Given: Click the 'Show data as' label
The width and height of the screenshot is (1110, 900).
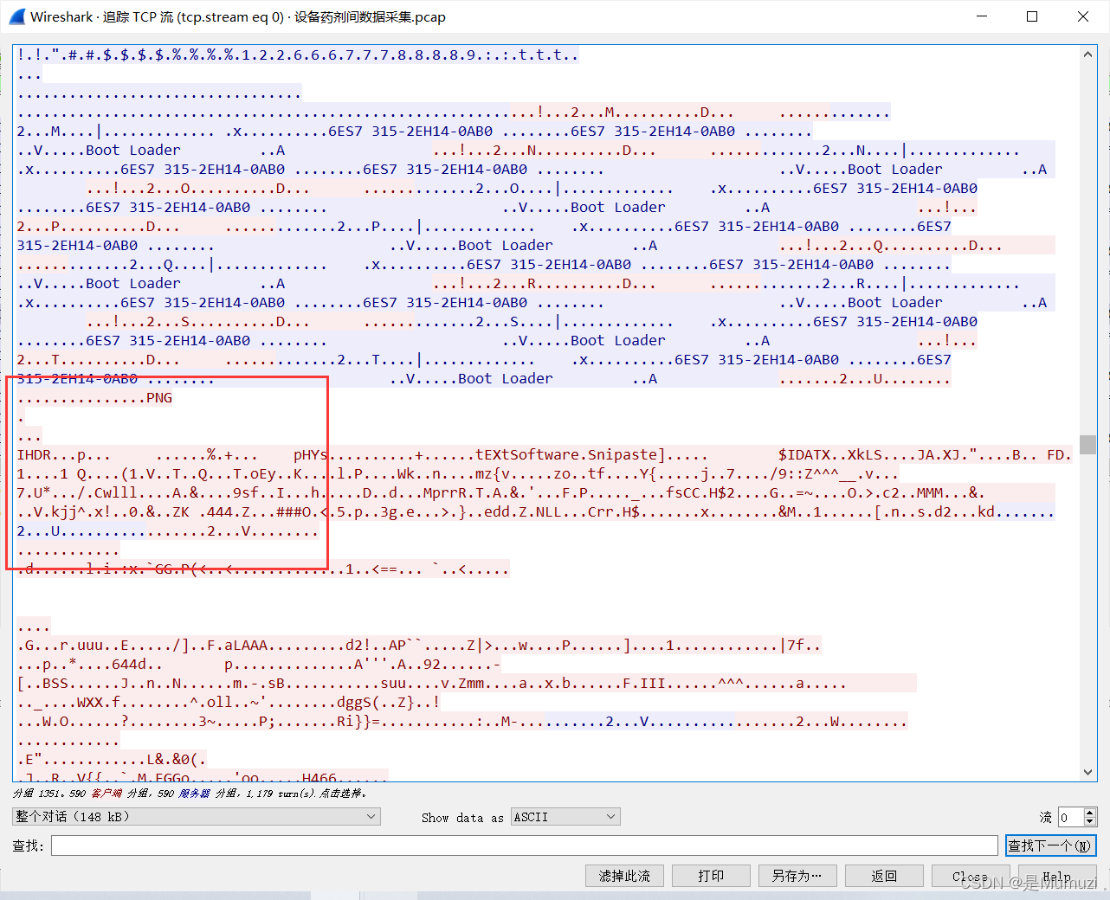Looking at the screenshot, I should tap(462, 818).
